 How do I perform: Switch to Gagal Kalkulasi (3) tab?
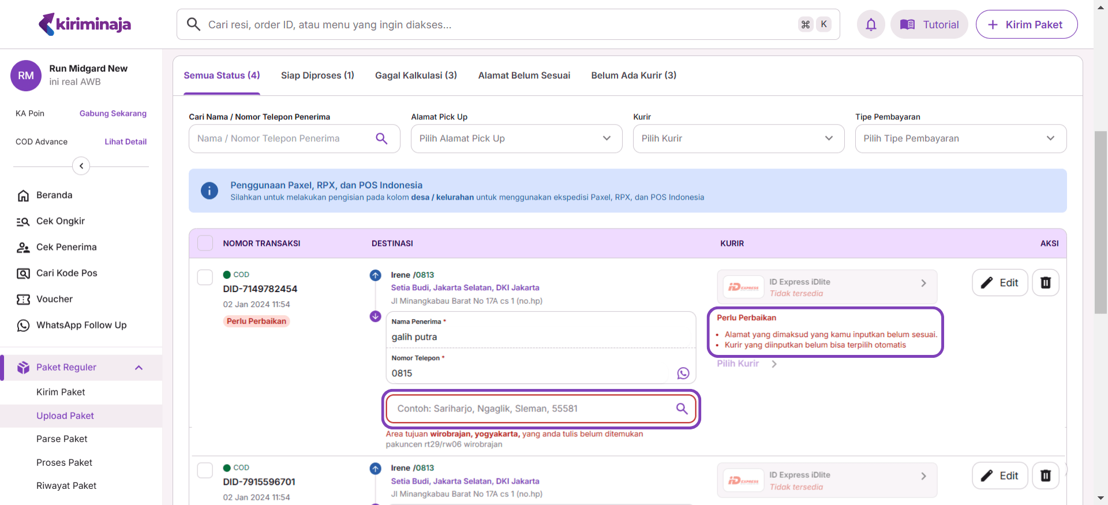pos(415,76)
